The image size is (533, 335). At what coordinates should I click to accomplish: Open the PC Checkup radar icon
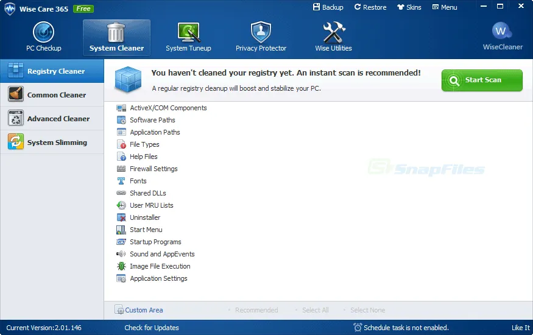point(43,32)
